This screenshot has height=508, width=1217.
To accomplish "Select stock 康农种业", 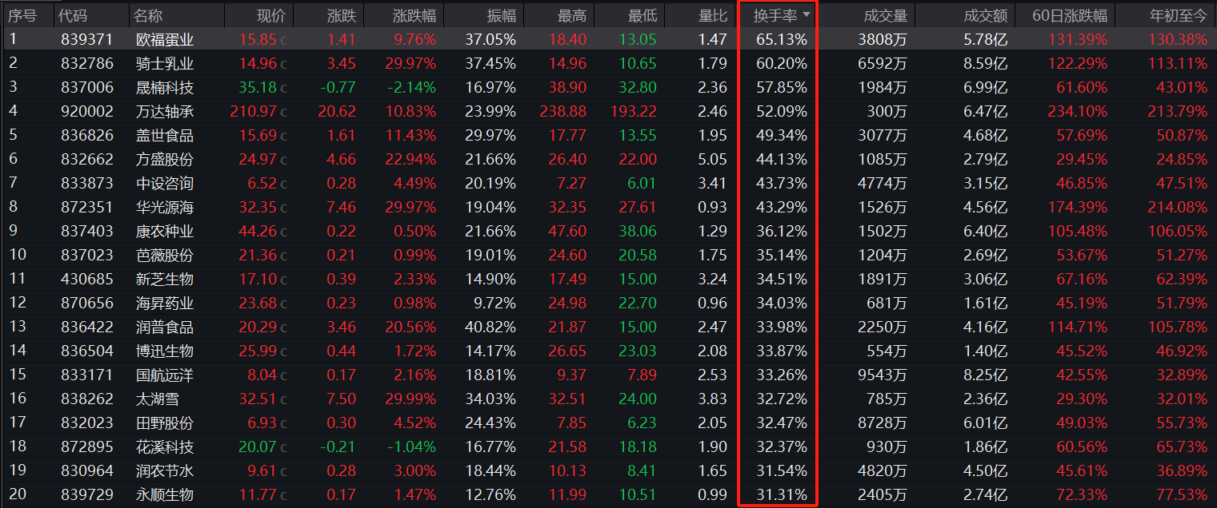I will click(x=165, y=231).
